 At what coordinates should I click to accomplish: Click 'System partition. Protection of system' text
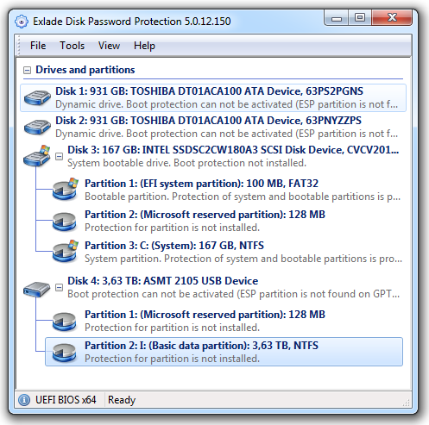pos(243,259)
